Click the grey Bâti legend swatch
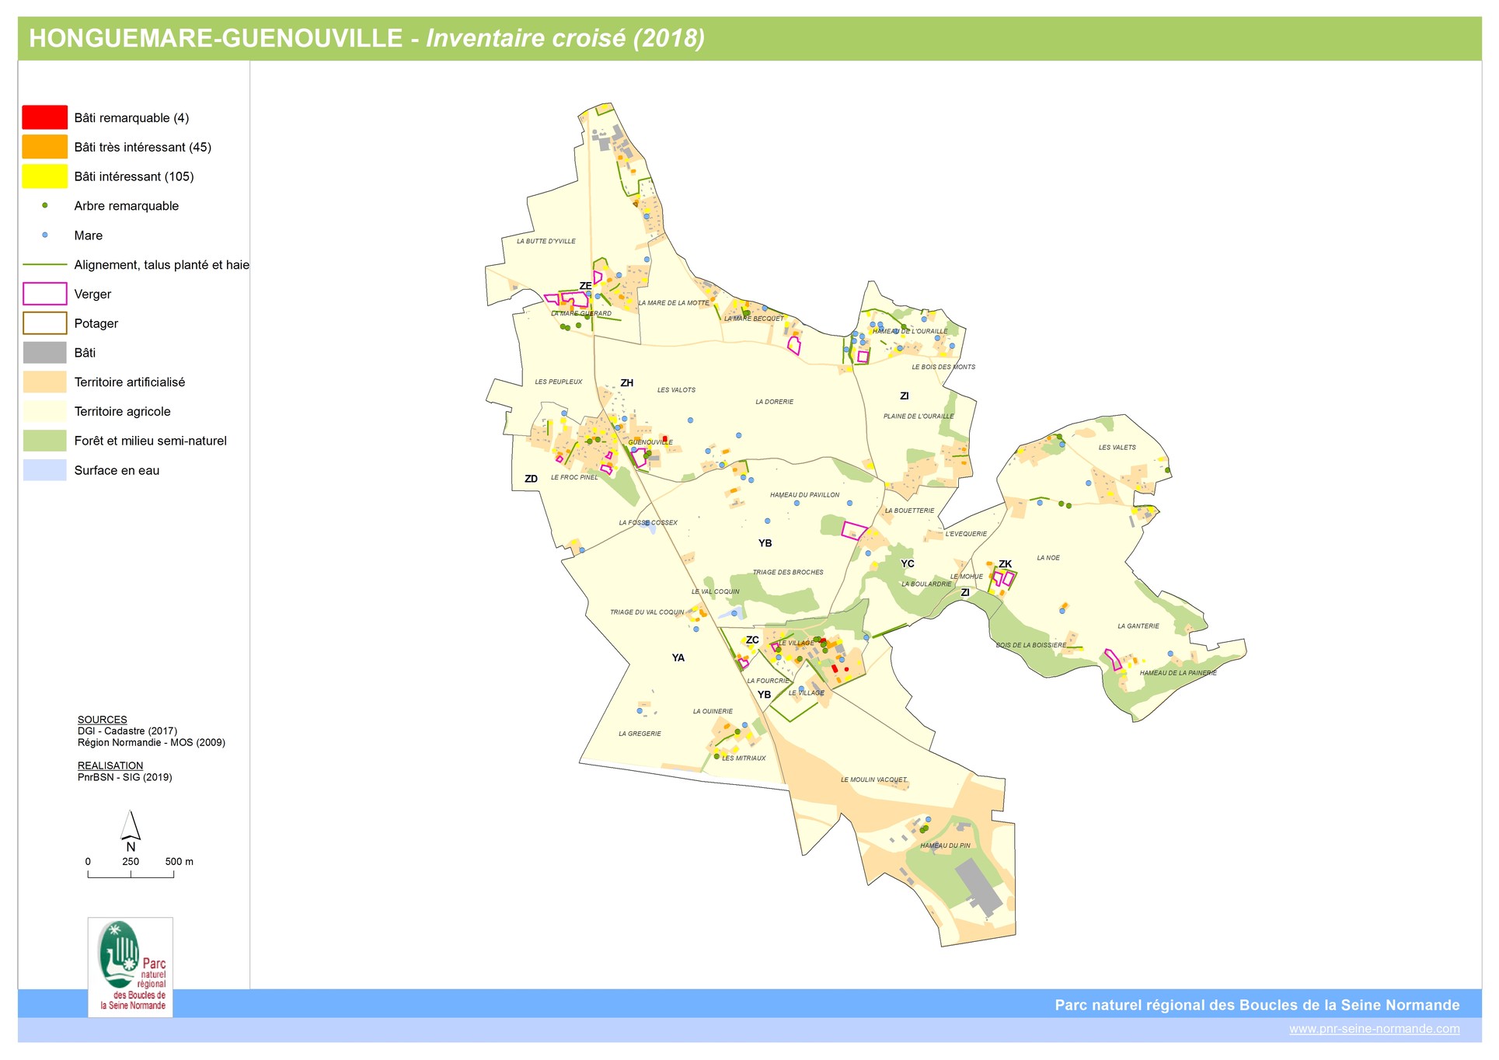 [x=45, y=353]
